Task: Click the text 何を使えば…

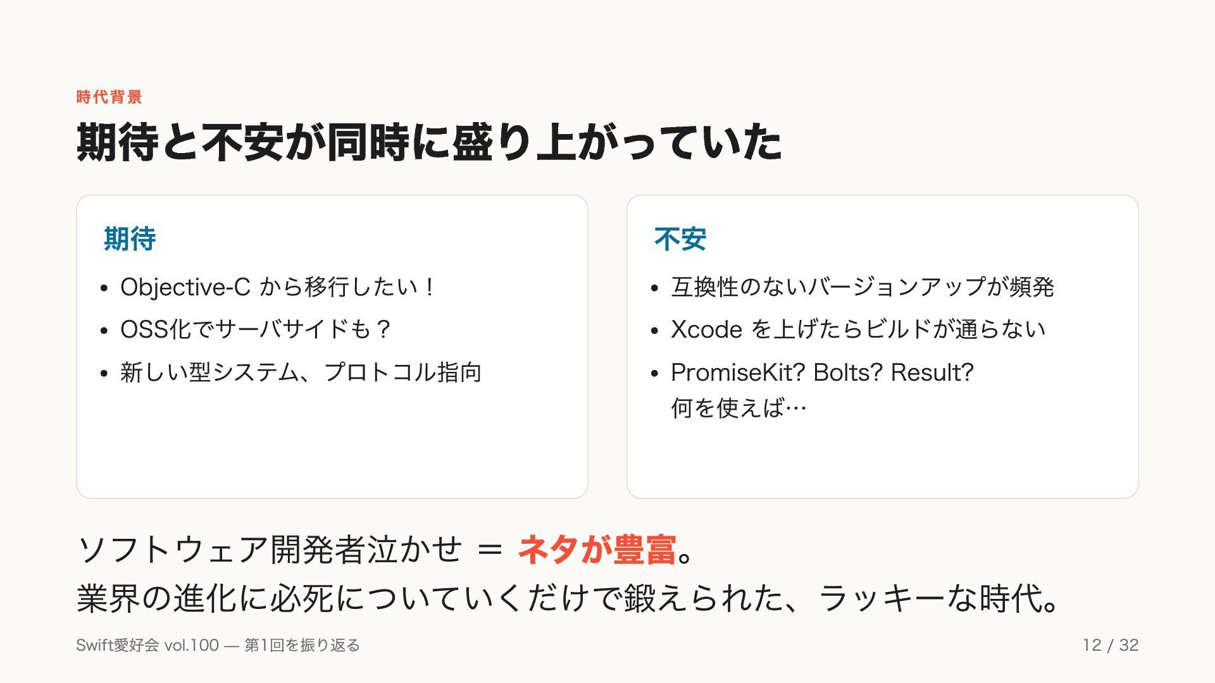Action: [x=738, y=408]
